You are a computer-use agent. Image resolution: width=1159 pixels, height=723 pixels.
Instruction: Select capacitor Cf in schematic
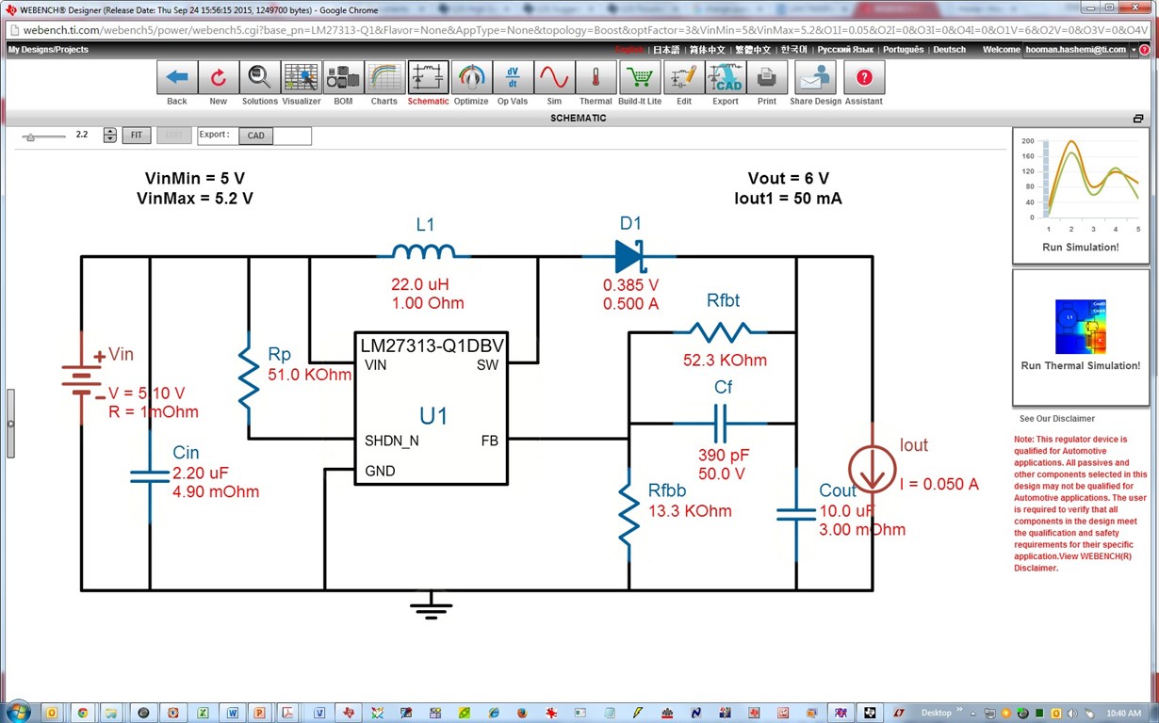(x=721, y=424)
